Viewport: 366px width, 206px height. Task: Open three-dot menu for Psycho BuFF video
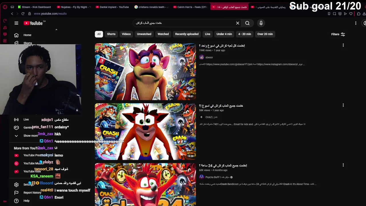click(343, 165)
